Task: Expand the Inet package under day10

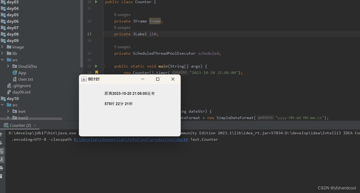Action: pos(9,111)
